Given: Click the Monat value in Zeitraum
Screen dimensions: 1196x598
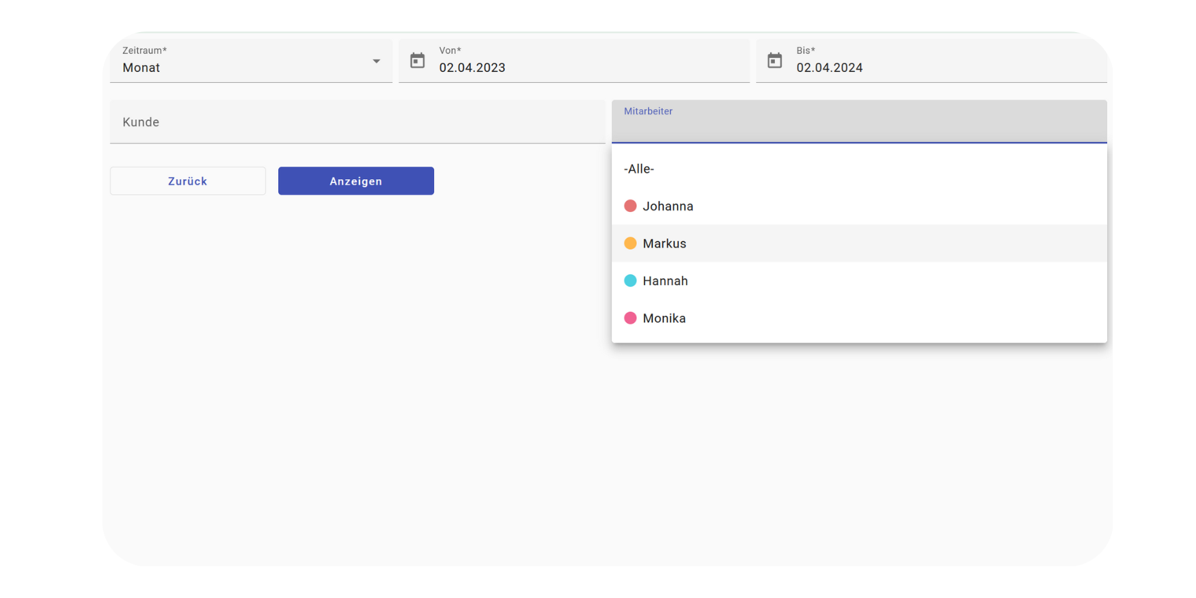Looking at the screenshot, I should (141, 68).
